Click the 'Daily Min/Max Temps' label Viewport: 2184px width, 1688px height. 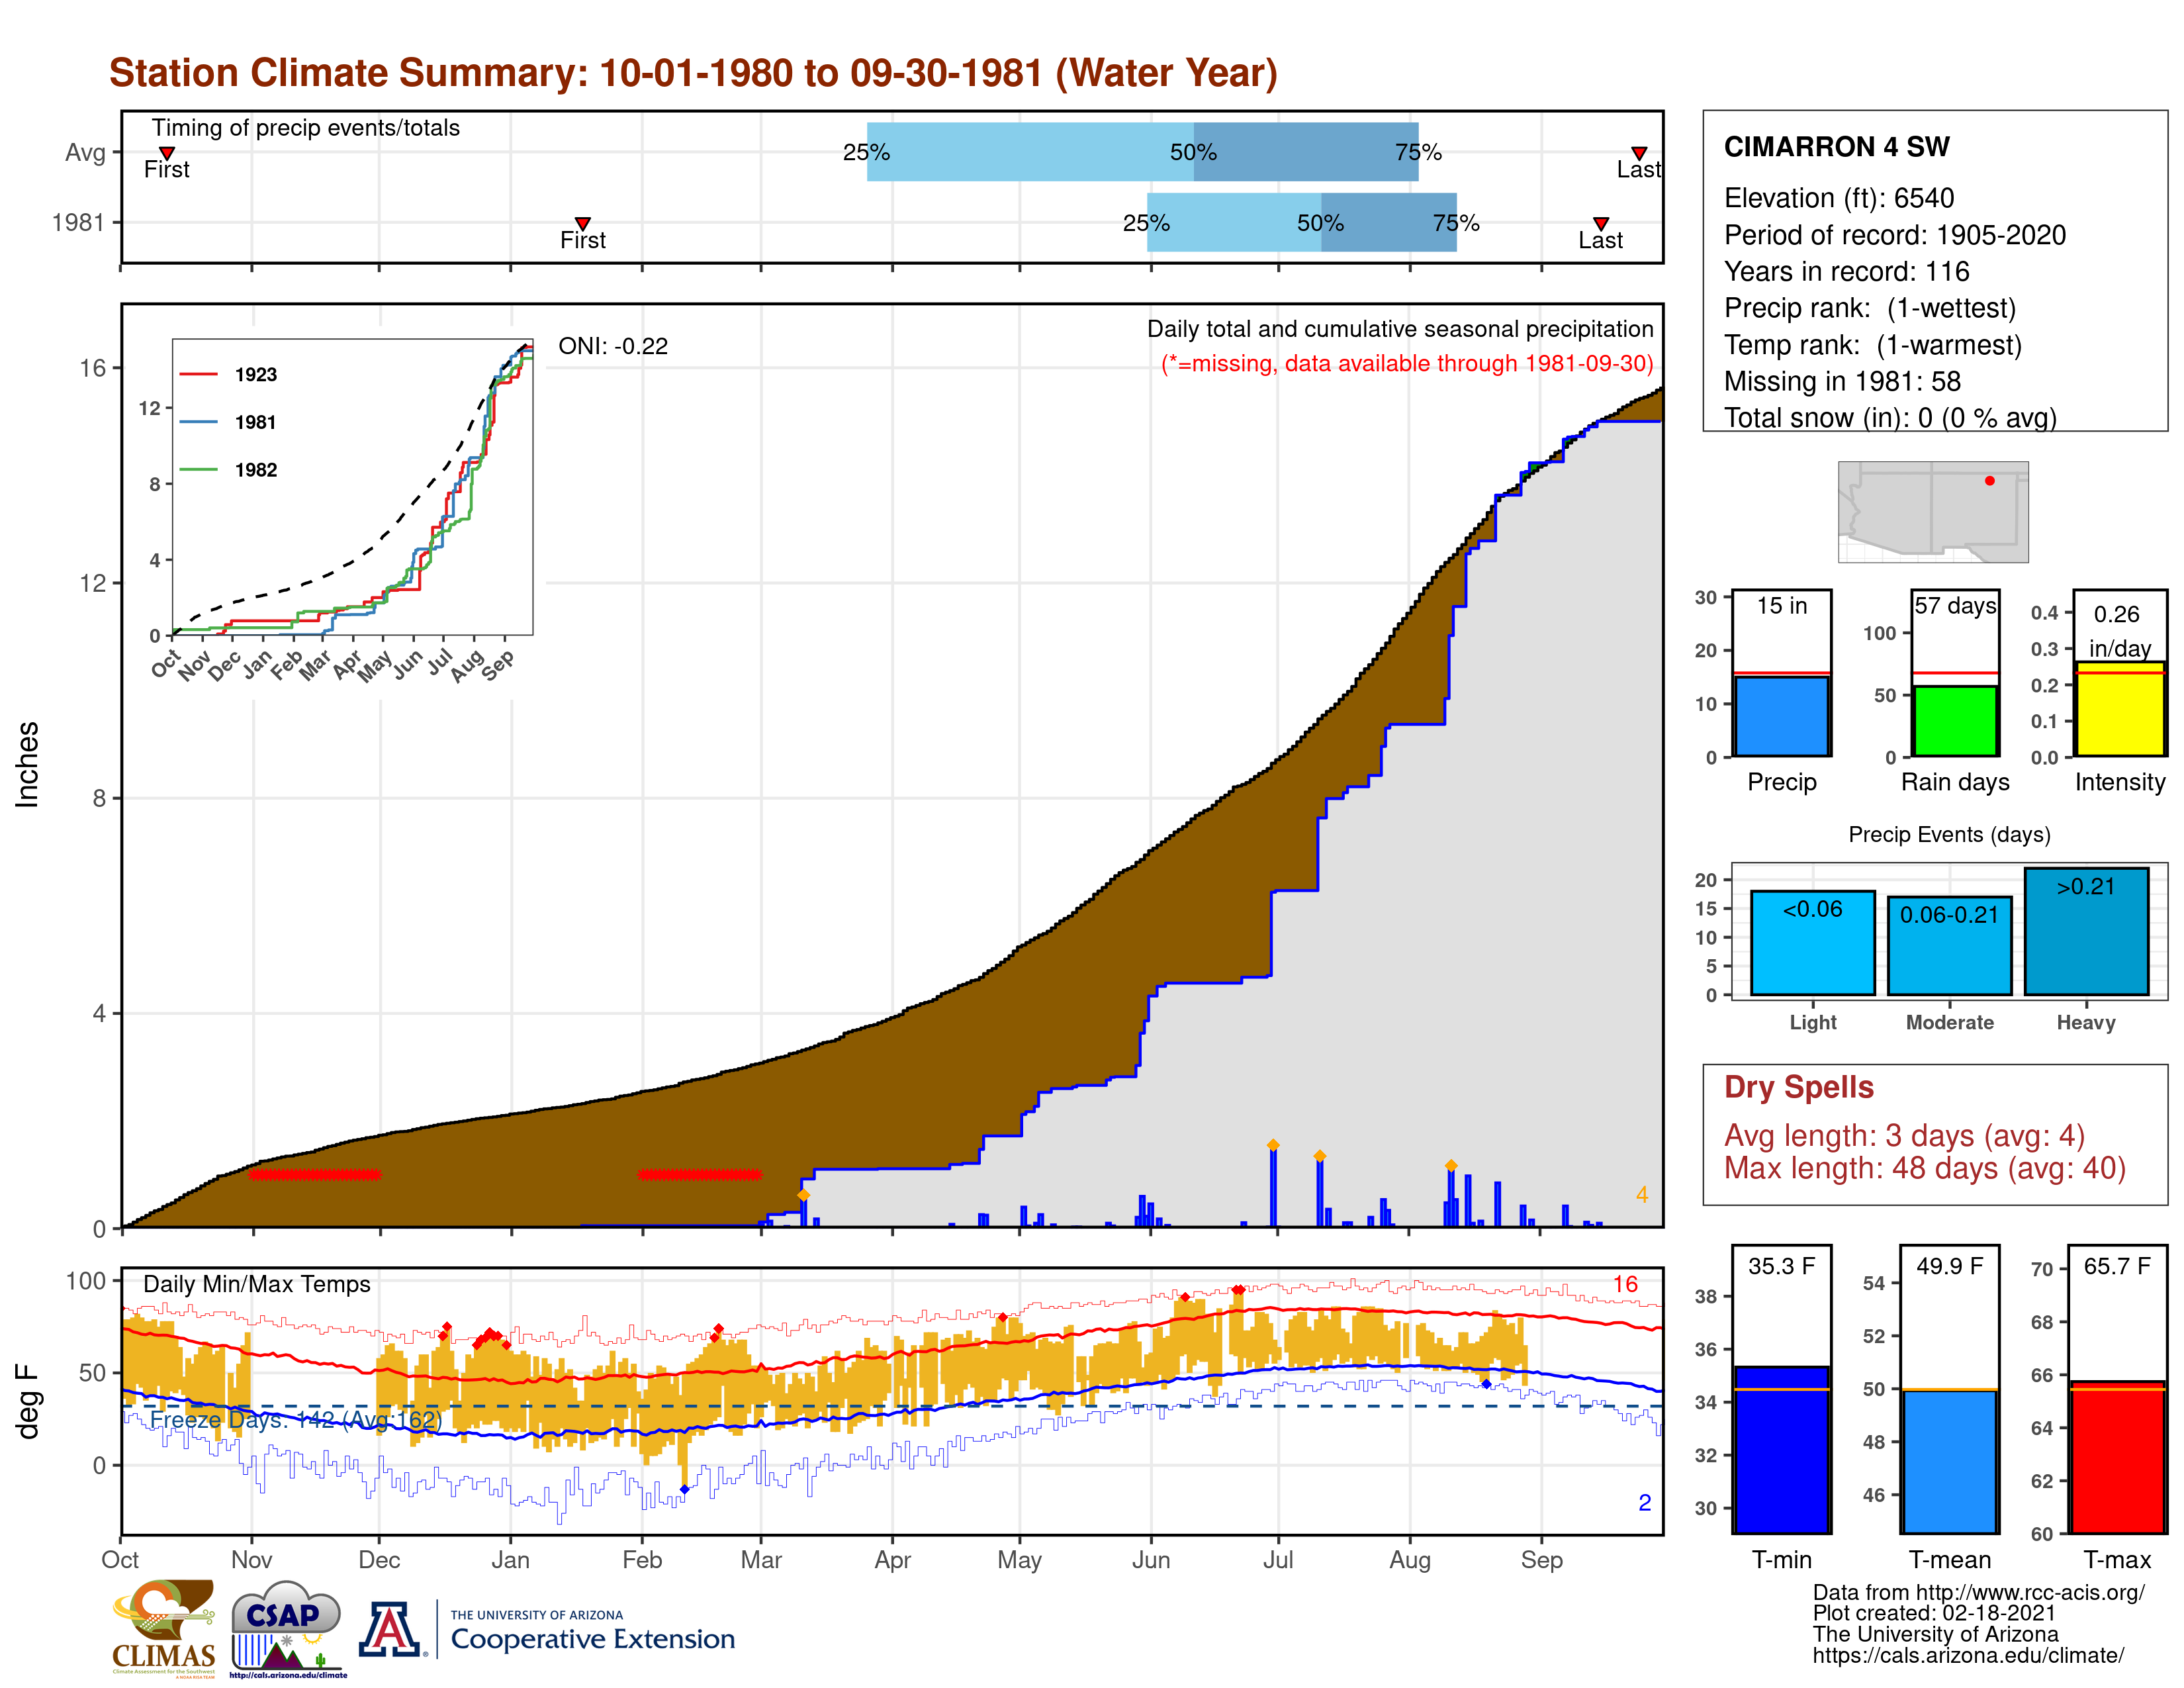pos(256,1284)
